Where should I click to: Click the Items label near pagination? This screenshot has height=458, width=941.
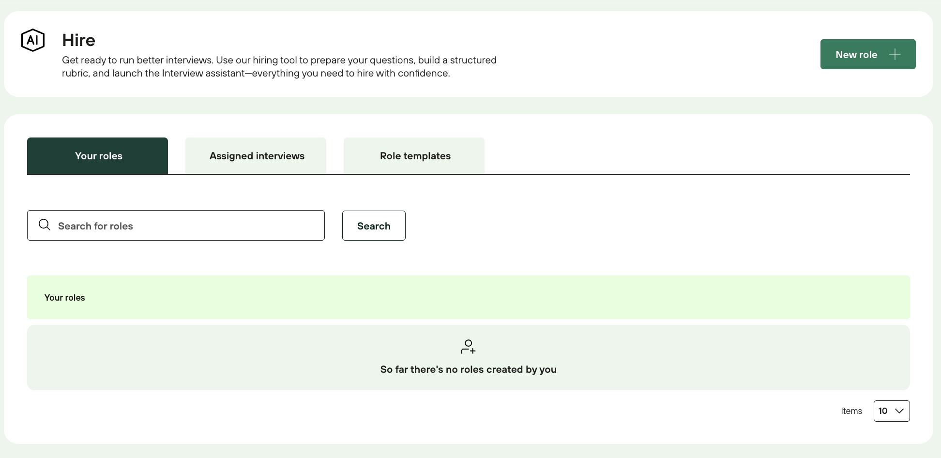pos(851,411)
